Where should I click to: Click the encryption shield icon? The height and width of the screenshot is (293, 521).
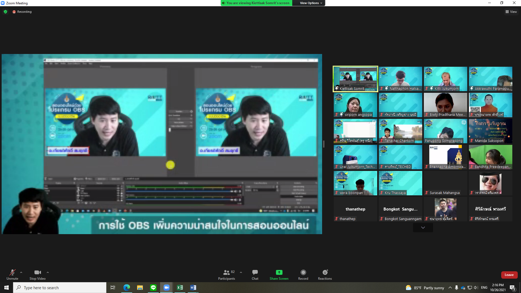pyautogui.click(x=5, y=12)
